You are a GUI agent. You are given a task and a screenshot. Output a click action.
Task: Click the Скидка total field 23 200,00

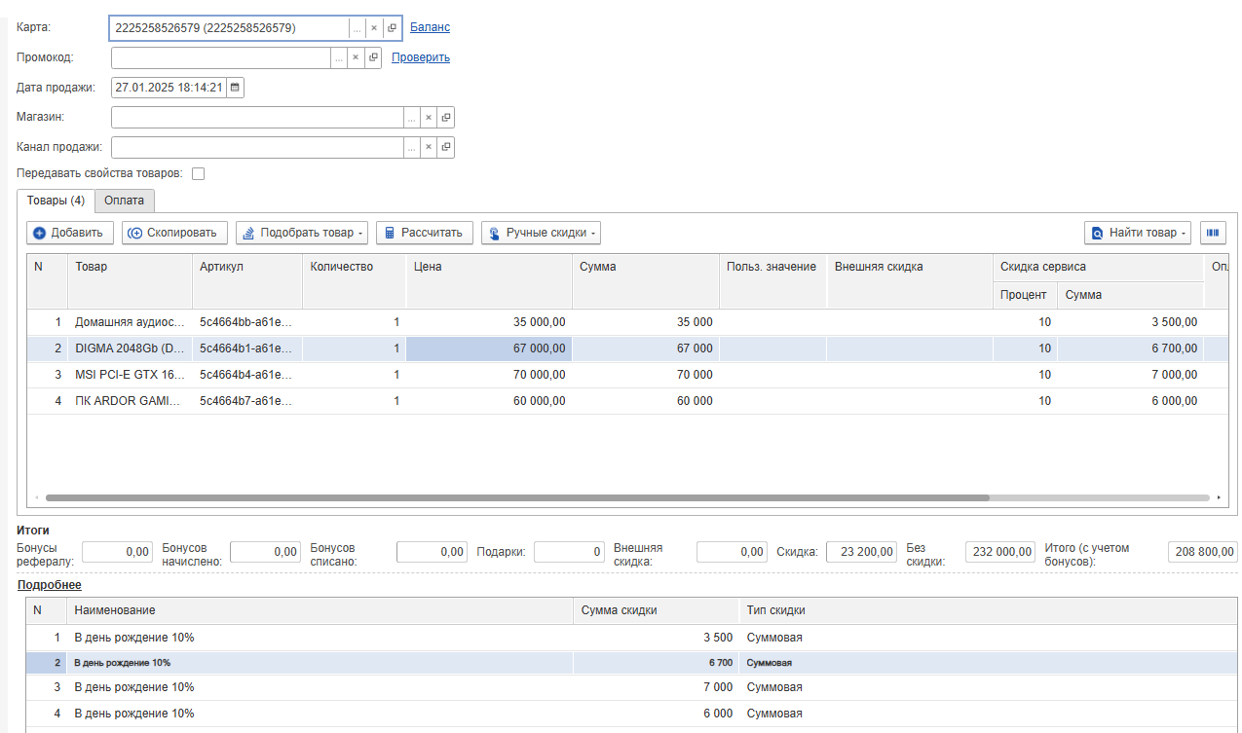point(861,552)
